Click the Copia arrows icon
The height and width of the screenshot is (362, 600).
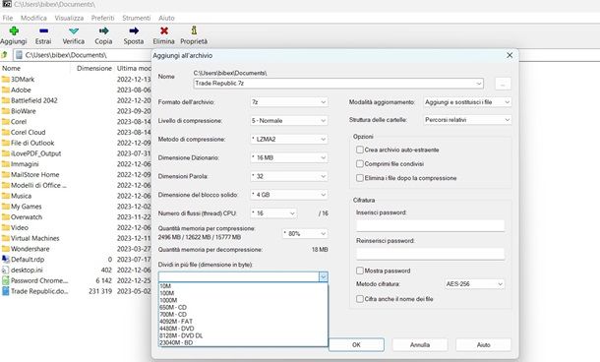click(103, 31)
